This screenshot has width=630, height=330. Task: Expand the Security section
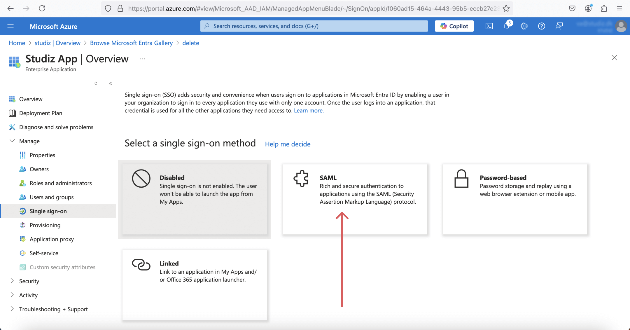(x=12, y=281)
